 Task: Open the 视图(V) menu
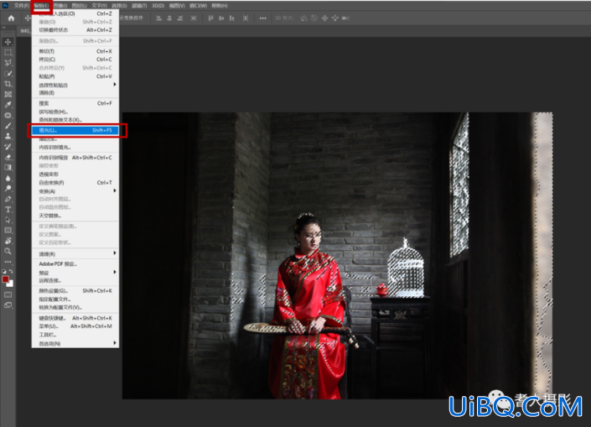click(x=177, y=6)
